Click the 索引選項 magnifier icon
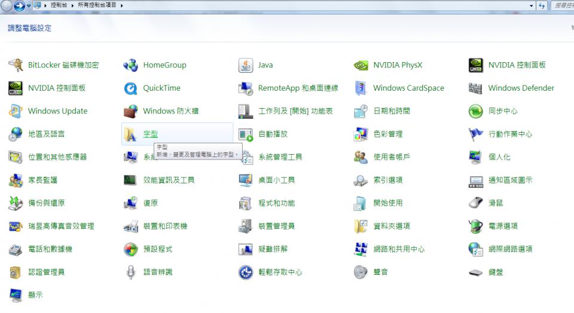Viewport: 574px width, 313px height. coord(361,180)
